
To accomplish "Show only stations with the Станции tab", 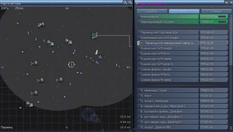I will point(216,11).
